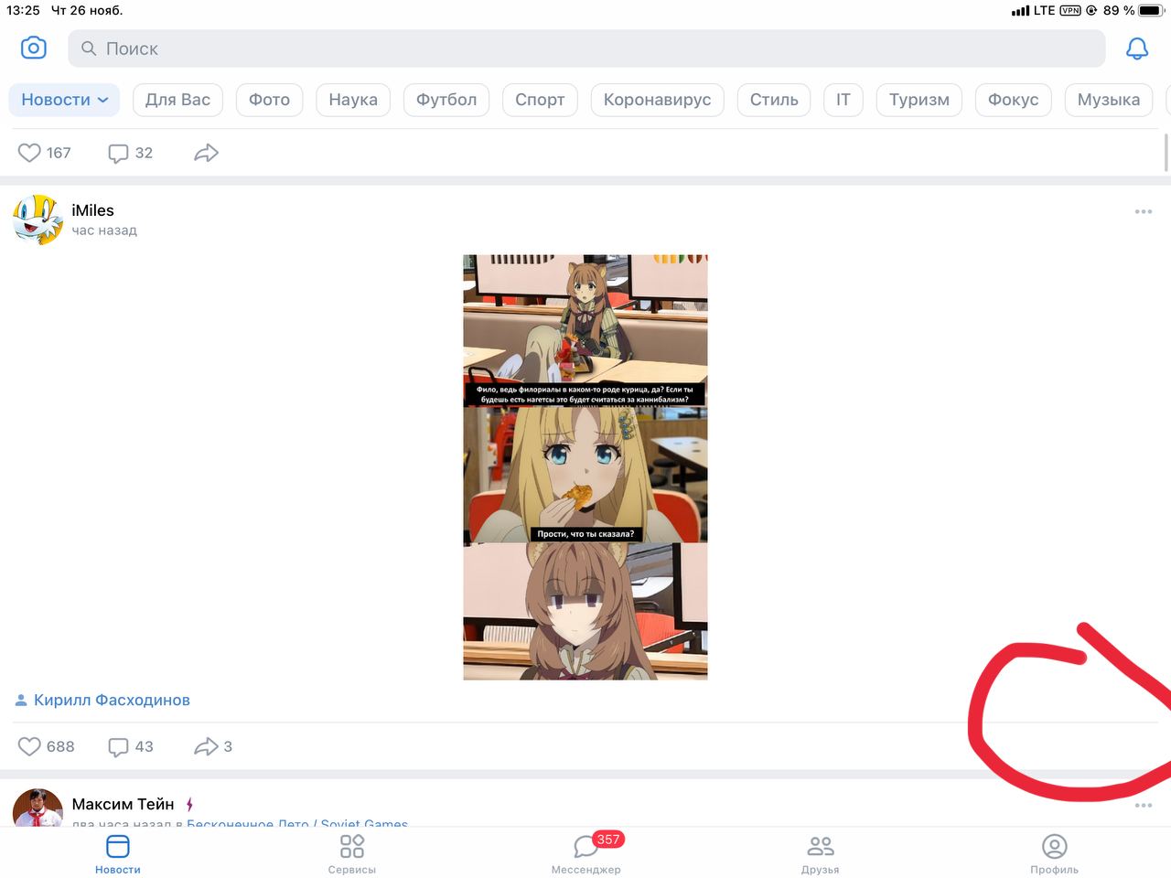
Task: Open the anime meme image in iMiles post
Action: point(585,467)
